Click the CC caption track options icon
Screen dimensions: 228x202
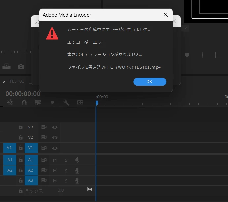[x=80, y=102]
